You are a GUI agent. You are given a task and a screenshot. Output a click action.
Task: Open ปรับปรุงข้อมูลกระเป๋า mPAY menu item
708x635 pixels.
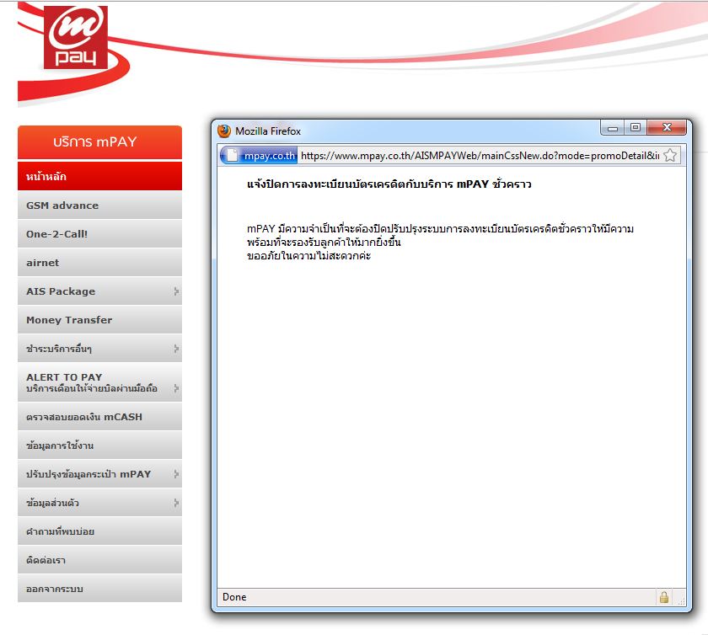tap(99, 474)
